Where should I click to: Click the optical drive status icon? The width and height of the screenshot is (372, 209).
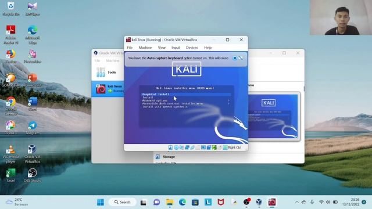click(176, 147)
